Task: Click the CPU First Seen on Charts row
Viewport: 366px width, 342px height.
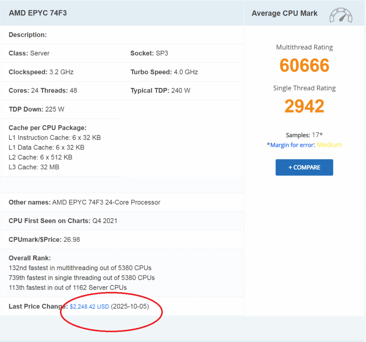Action: [63, 221]
